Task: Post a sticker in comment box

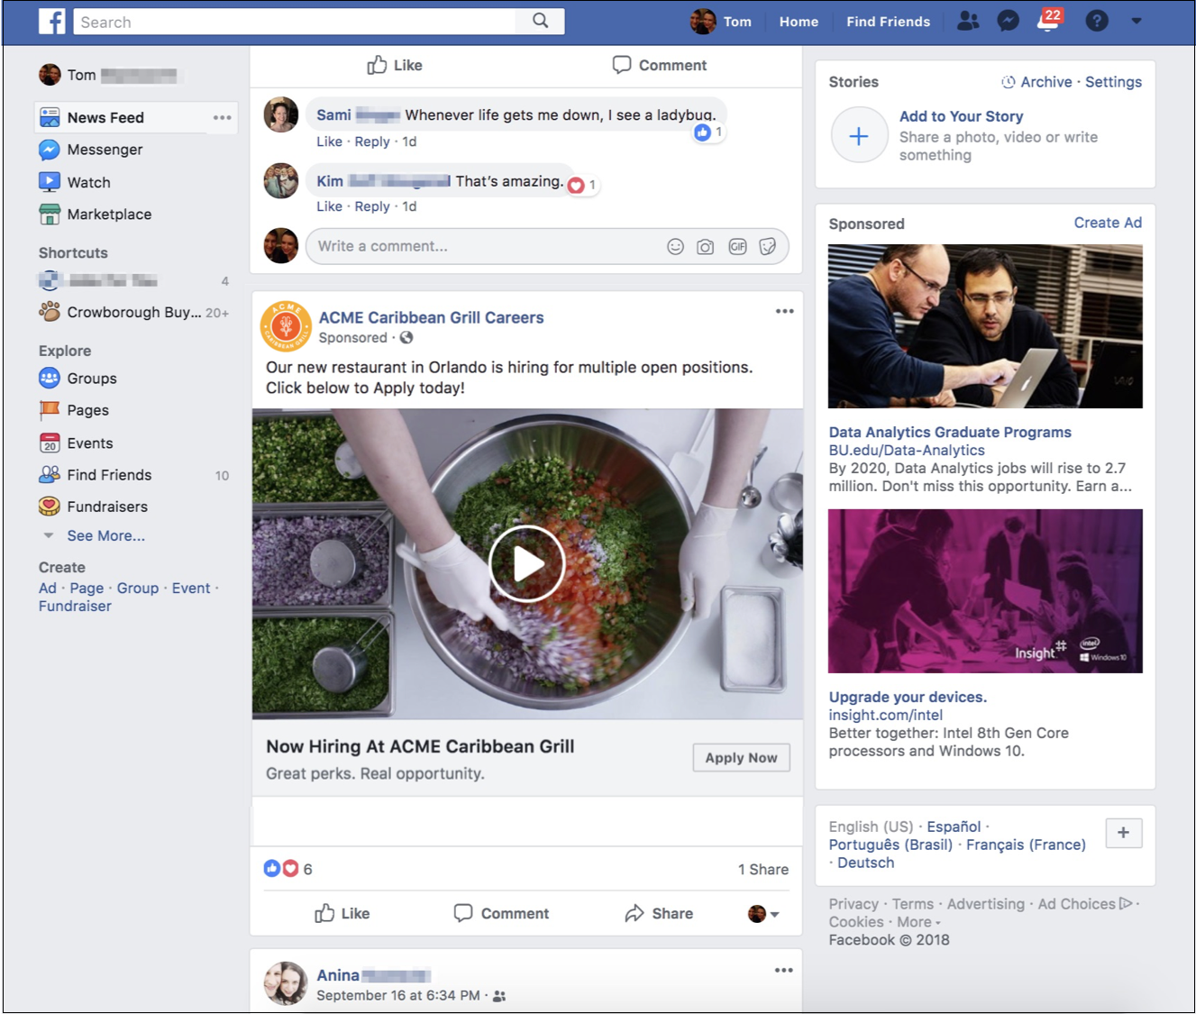Action: (768, 247)
